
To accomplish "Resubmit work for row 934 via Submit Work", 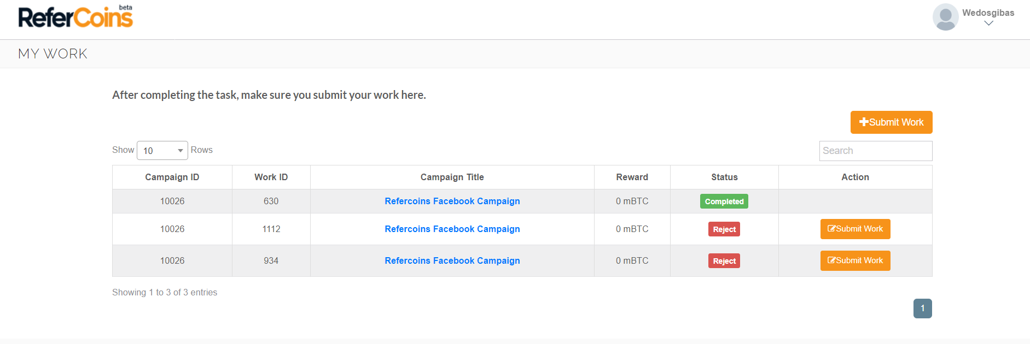I will (x=855, y=260).
